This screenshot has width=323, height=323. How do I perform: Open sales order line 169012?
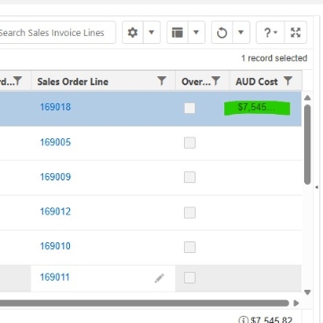point(56,212)
